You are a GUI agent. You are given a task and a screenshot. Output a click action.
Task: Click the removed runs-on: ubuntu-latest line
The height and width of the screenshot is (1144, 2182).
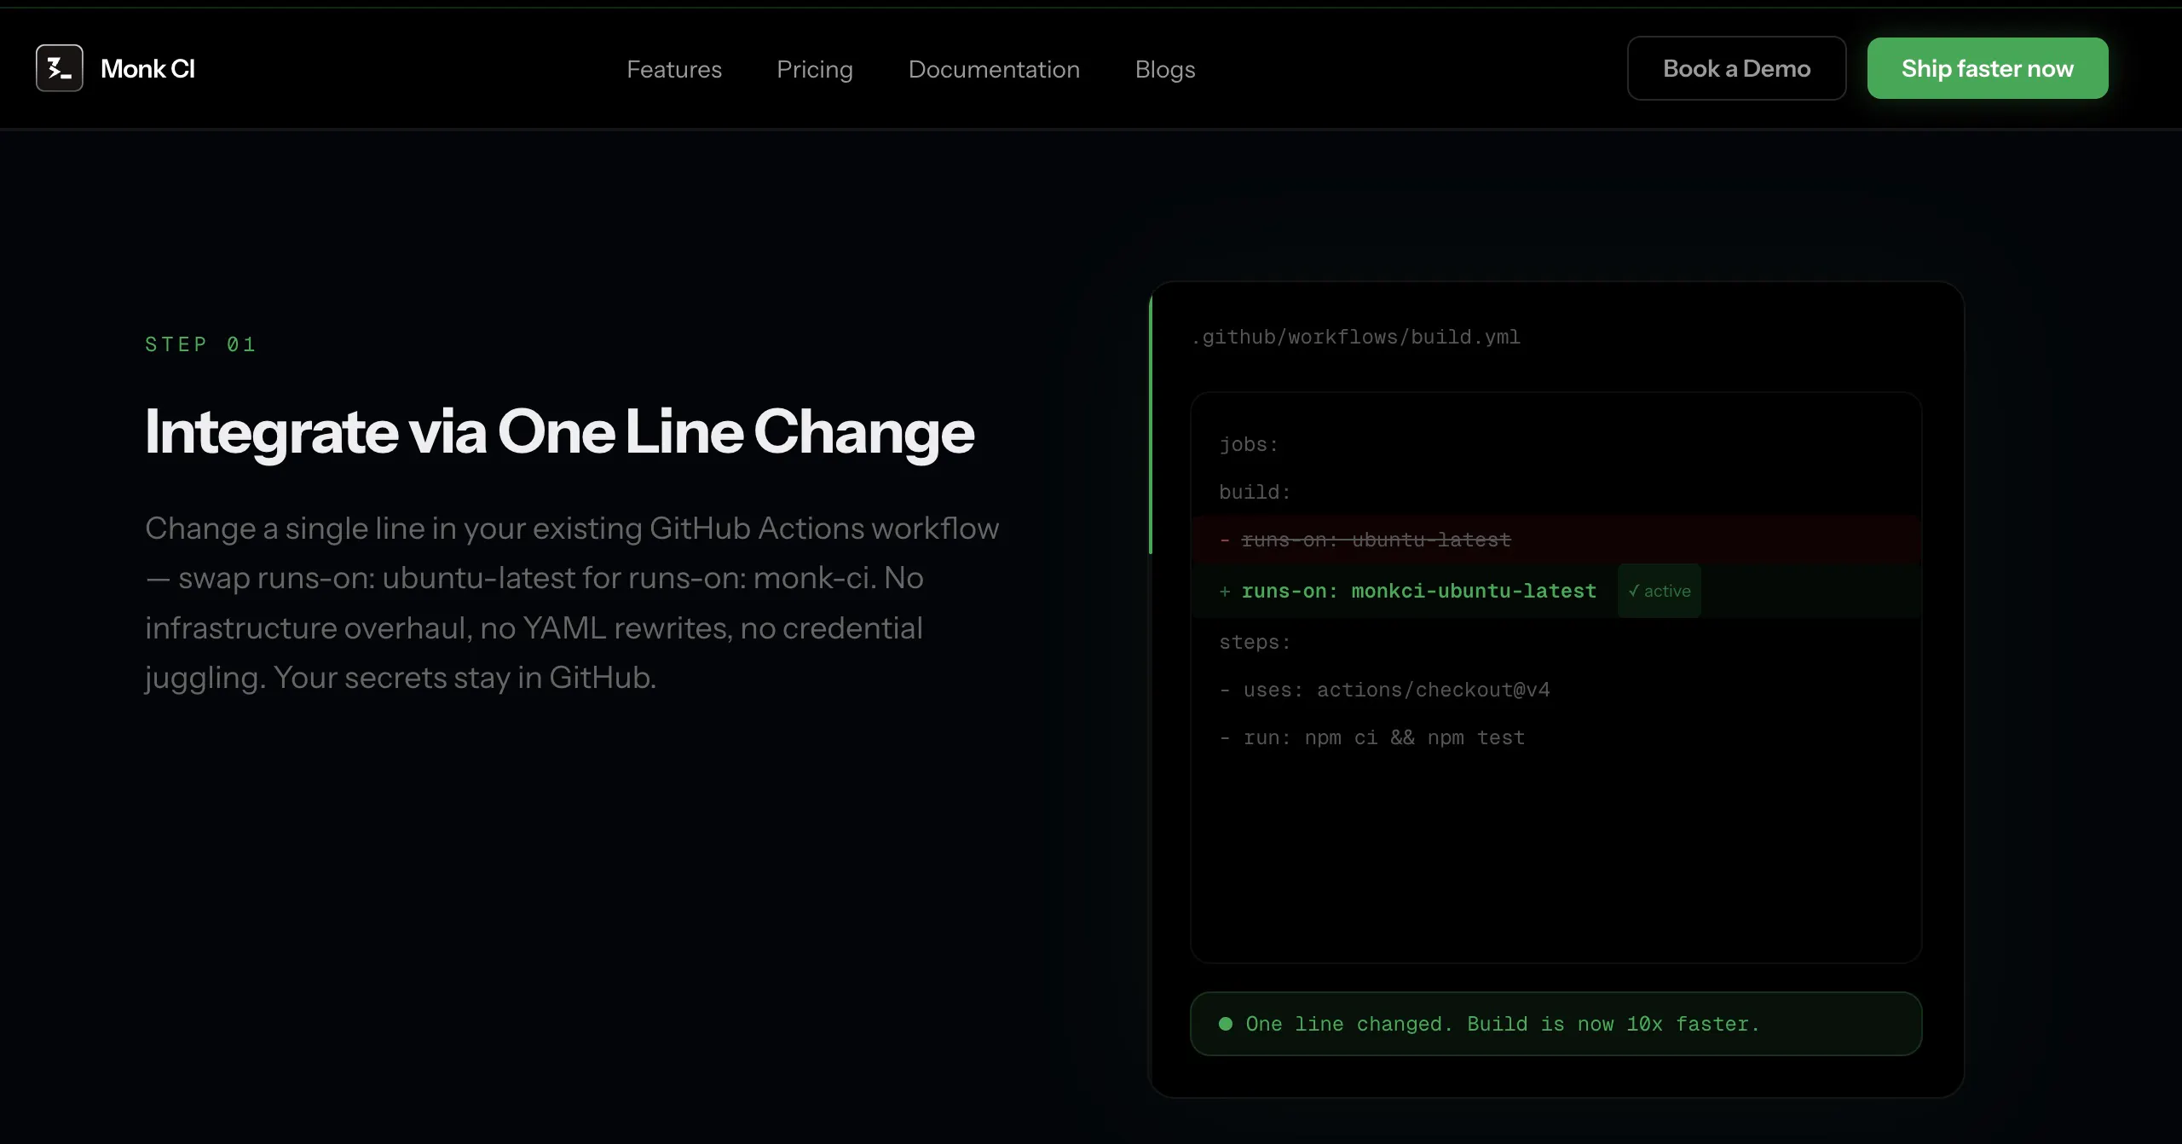tap(1556, 540)
